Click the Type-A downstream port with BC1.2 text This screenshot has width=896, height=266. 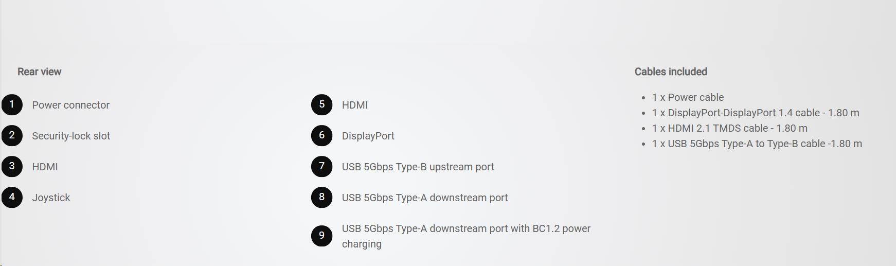(x=465, y=229)
